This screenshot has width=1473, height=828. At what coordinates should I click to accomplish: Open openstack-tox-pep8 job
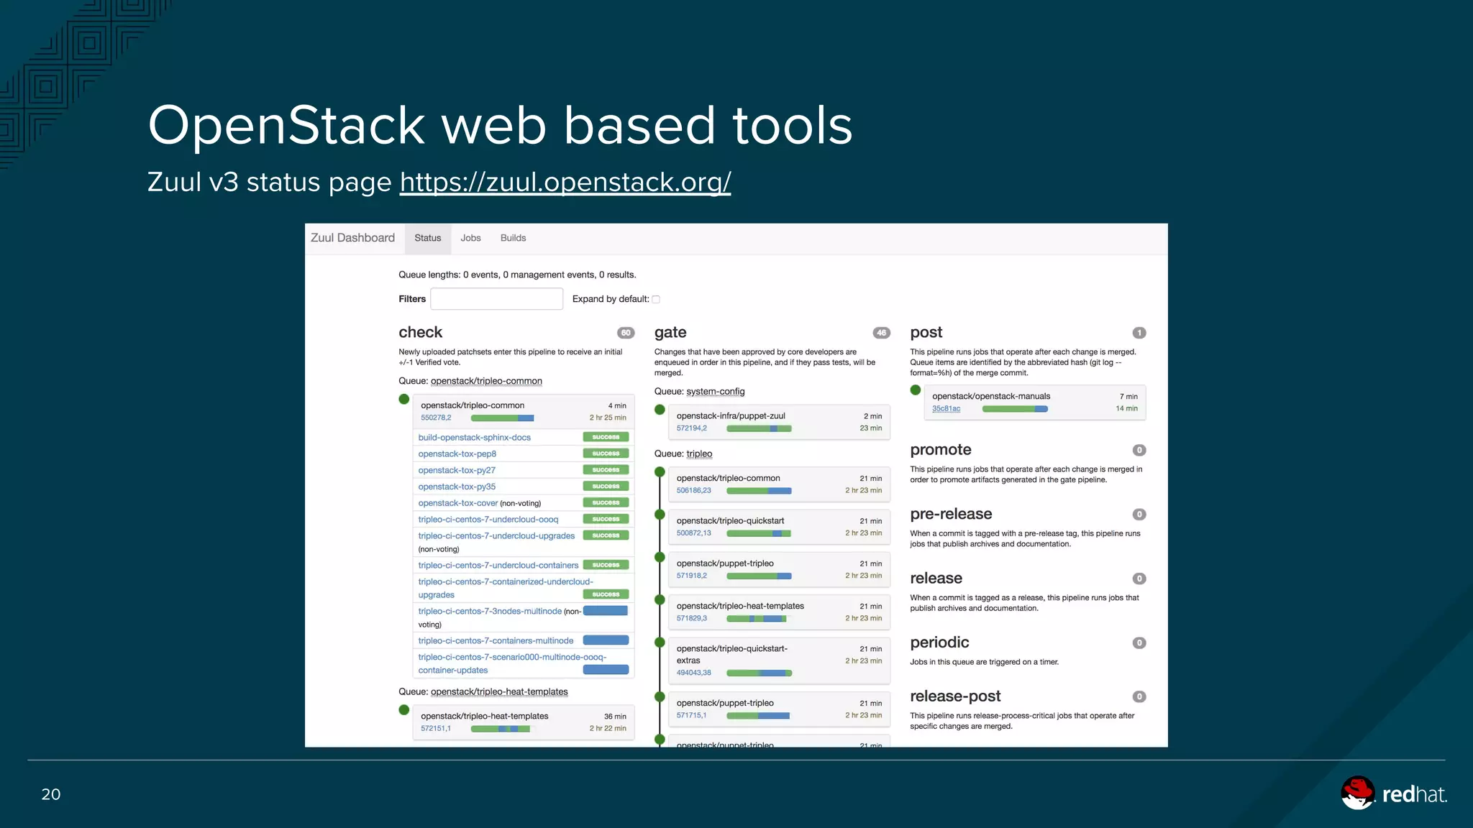click(x=457, y=454)
